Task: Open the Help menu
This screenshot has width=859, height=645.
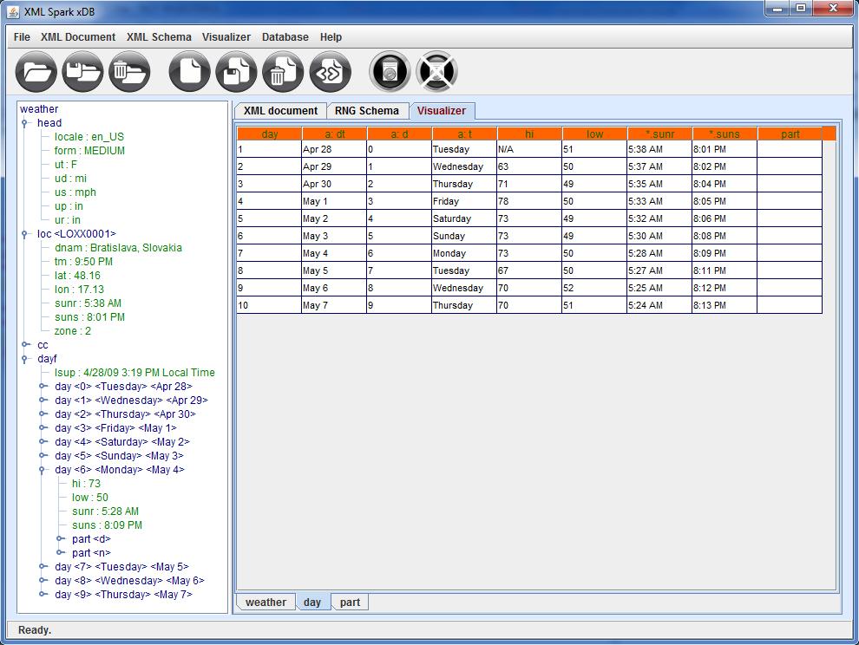Action: click(x=331, y=36)
